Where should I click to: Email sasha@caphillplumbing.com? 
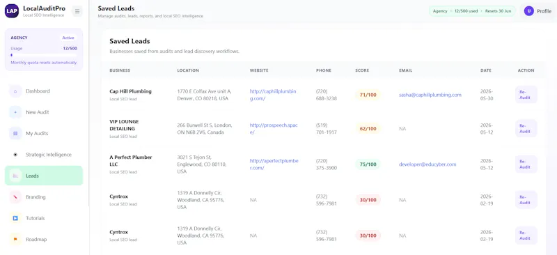point(430,95)
